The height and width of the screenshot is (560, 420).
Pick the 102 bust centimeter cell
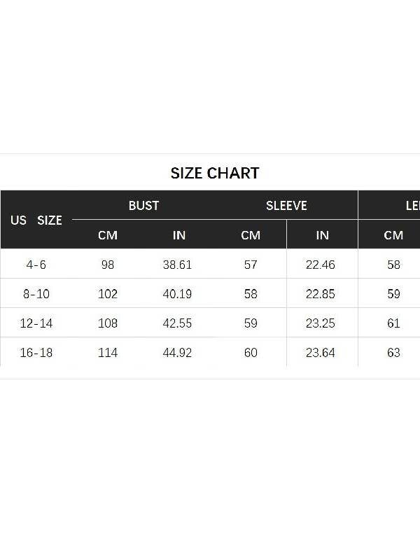point(108,294)
